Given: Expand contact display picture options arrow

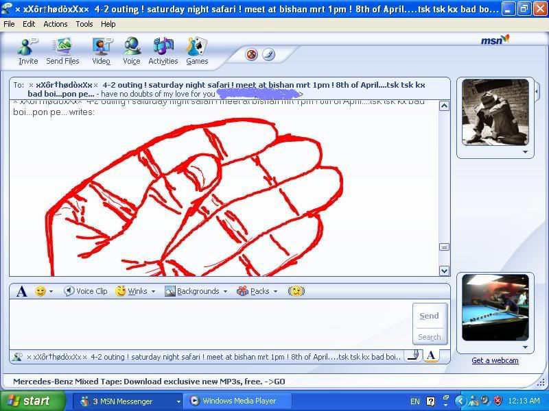Looking at the screenshot, I should pos(525,152).
